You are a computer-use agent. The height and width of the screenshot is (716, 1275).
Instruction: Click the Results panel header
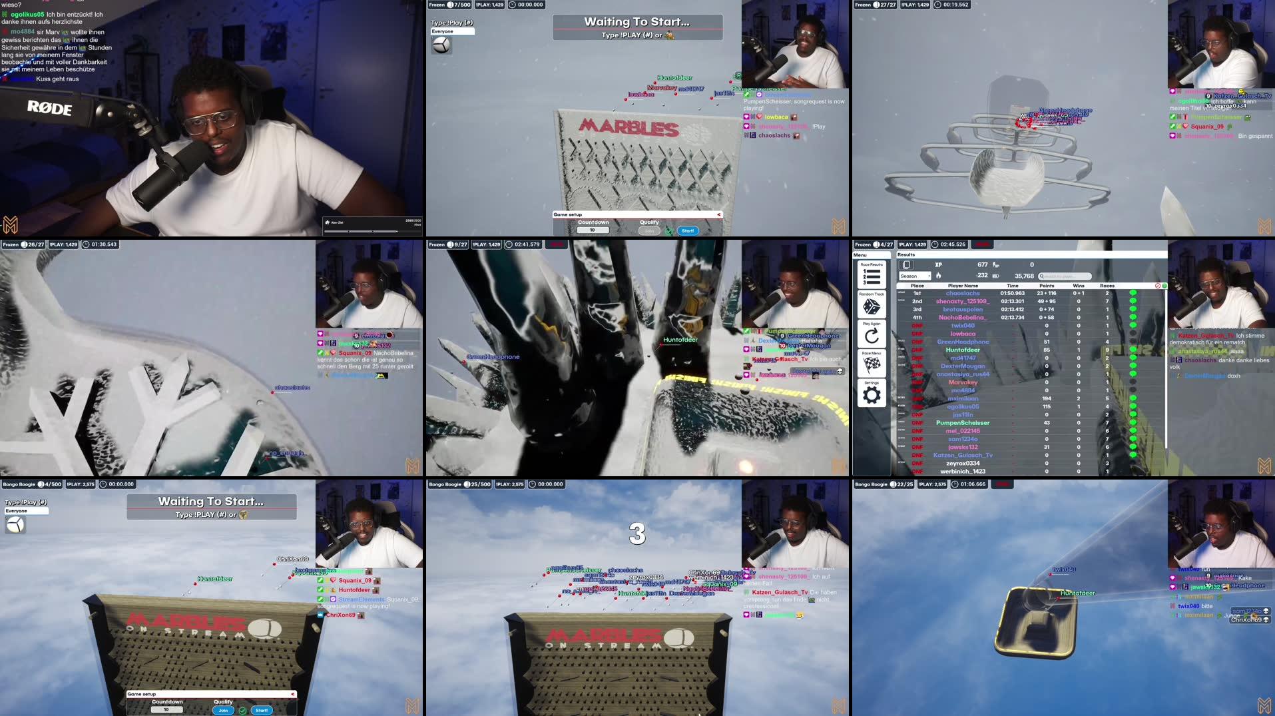1031,254
